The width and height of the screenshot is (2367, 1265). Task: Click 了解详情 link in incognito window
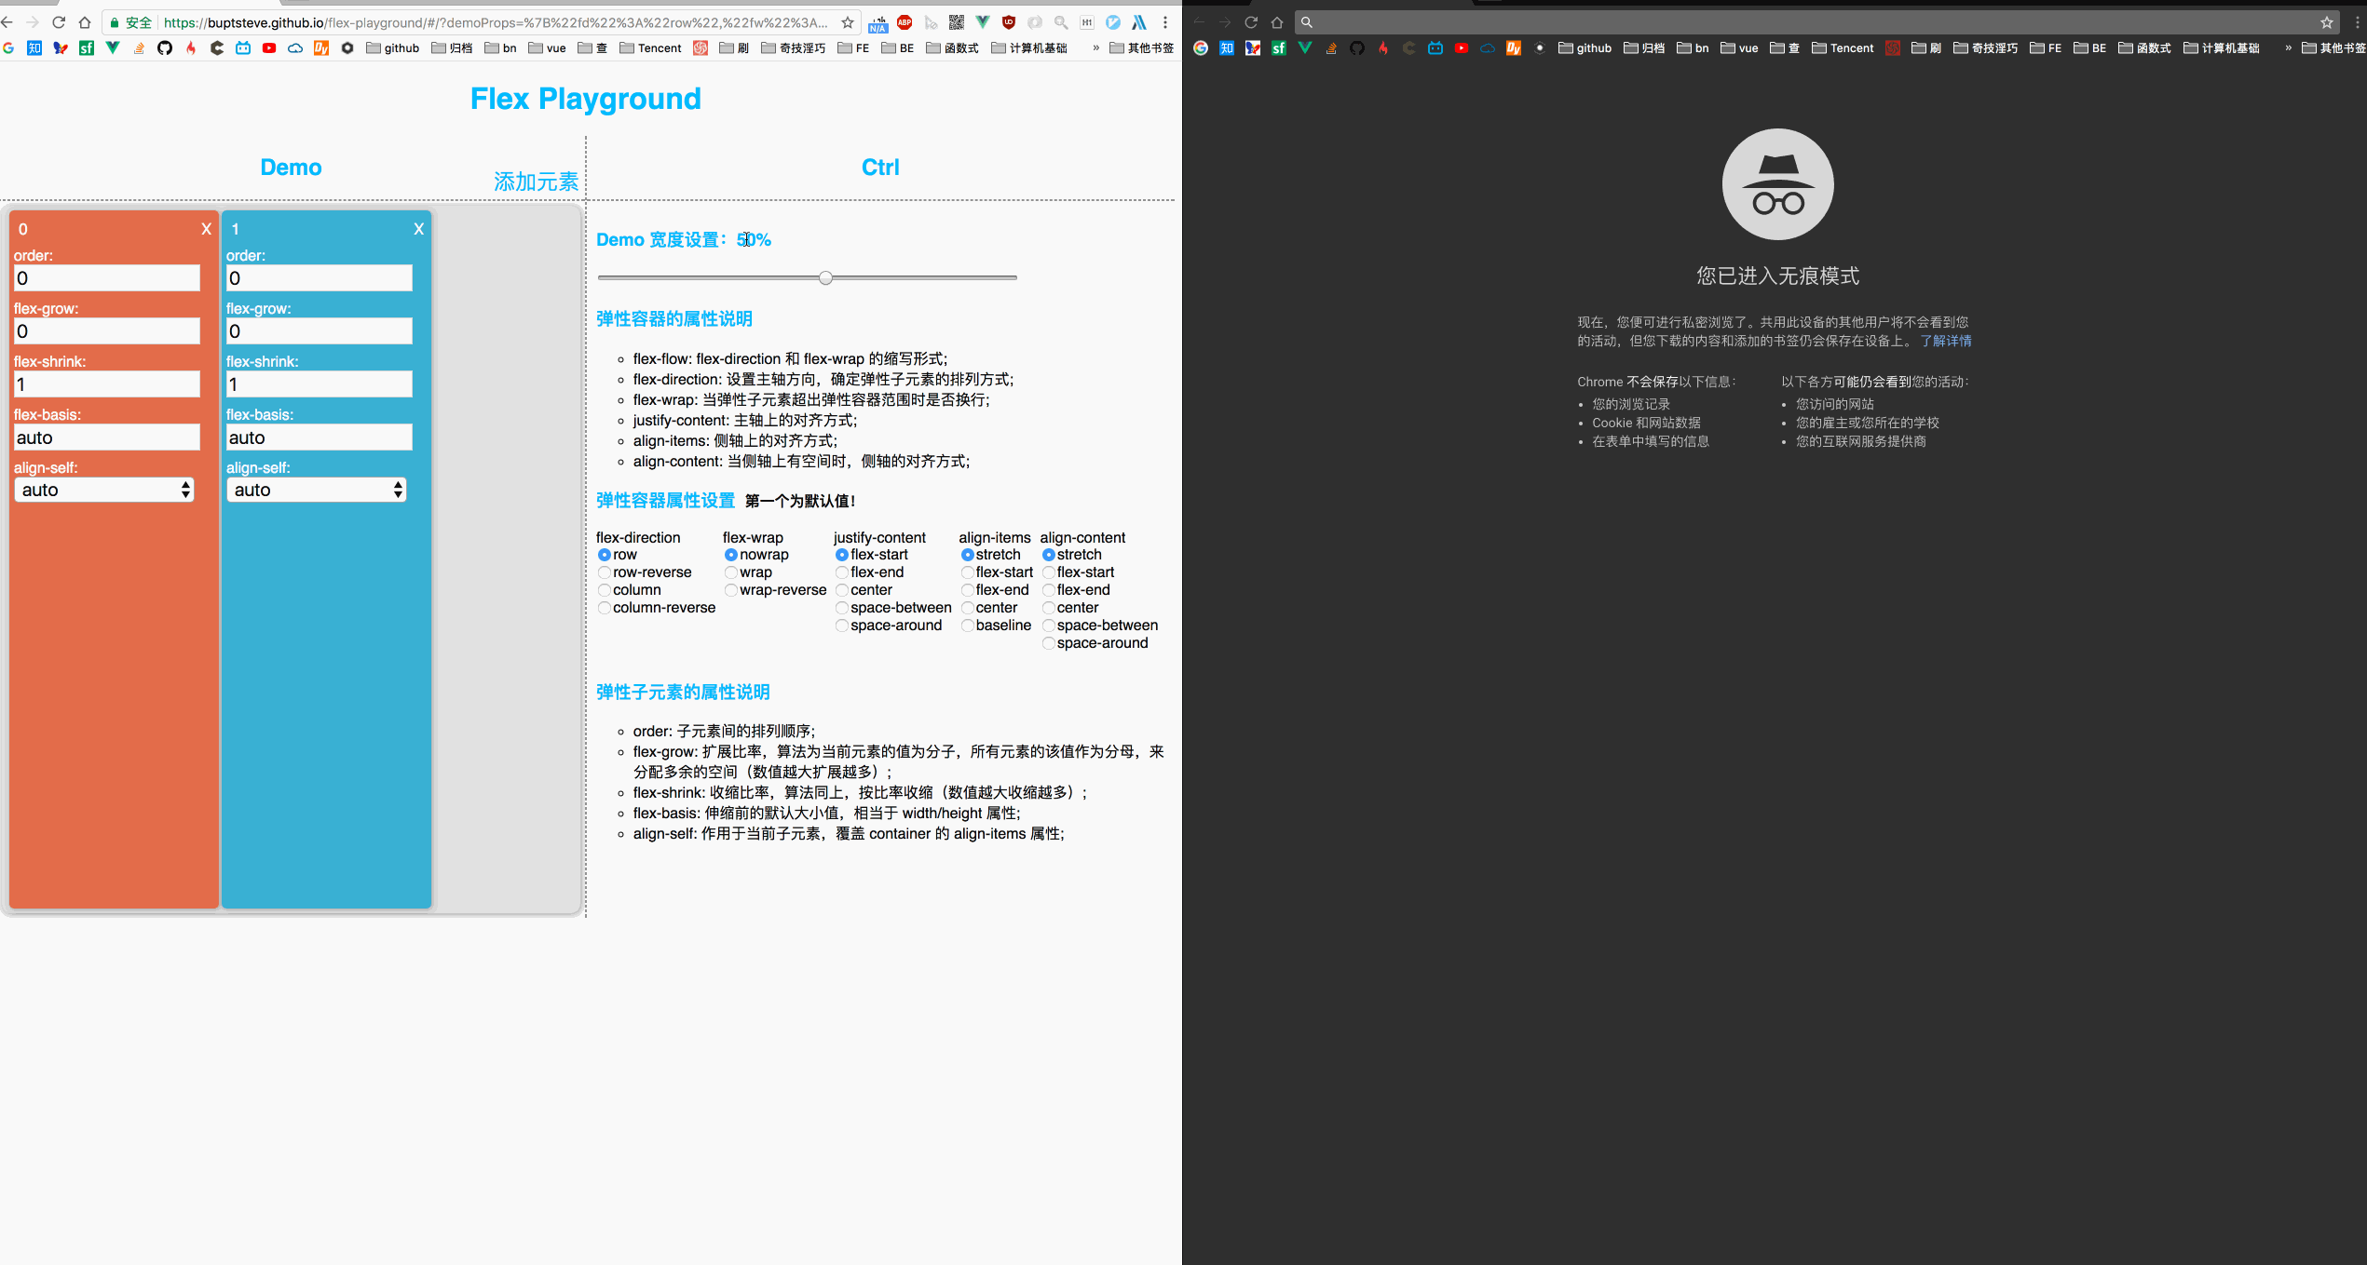point(1946,341)
